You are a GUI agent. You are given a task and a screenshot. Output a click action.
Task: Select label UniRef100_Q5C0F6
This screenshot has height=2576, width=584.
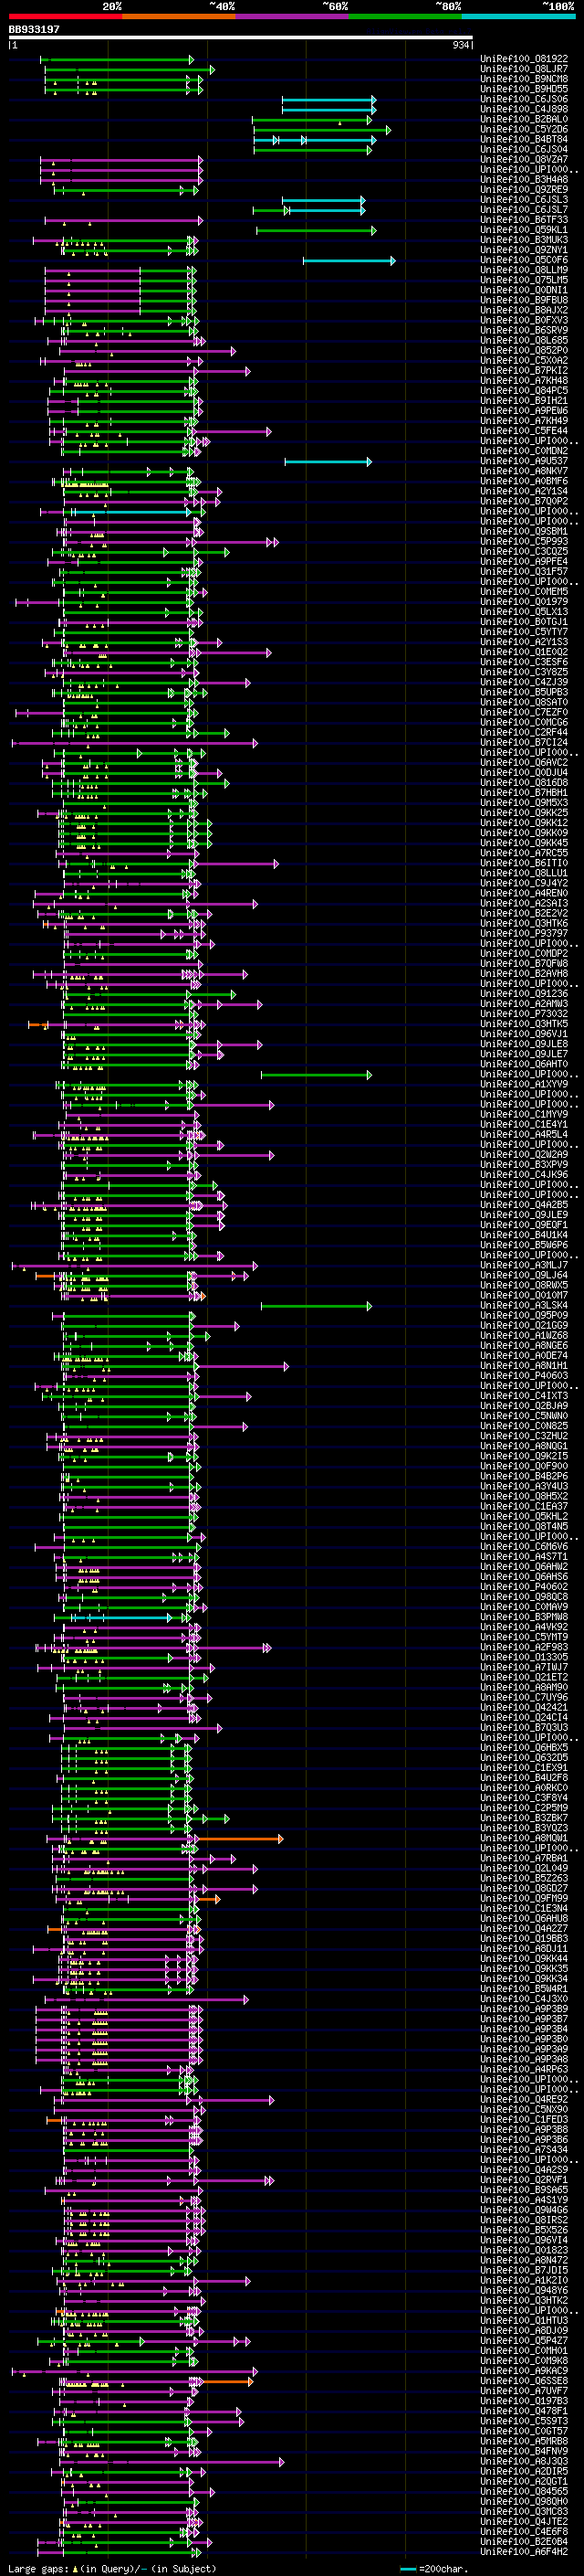(524, 260)
